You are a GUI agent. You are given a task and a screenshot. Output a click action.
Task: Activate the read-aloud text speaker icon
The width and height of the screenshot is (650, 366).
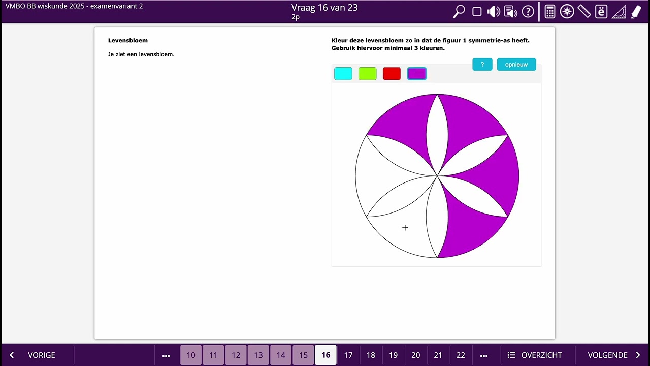[510, 12]
